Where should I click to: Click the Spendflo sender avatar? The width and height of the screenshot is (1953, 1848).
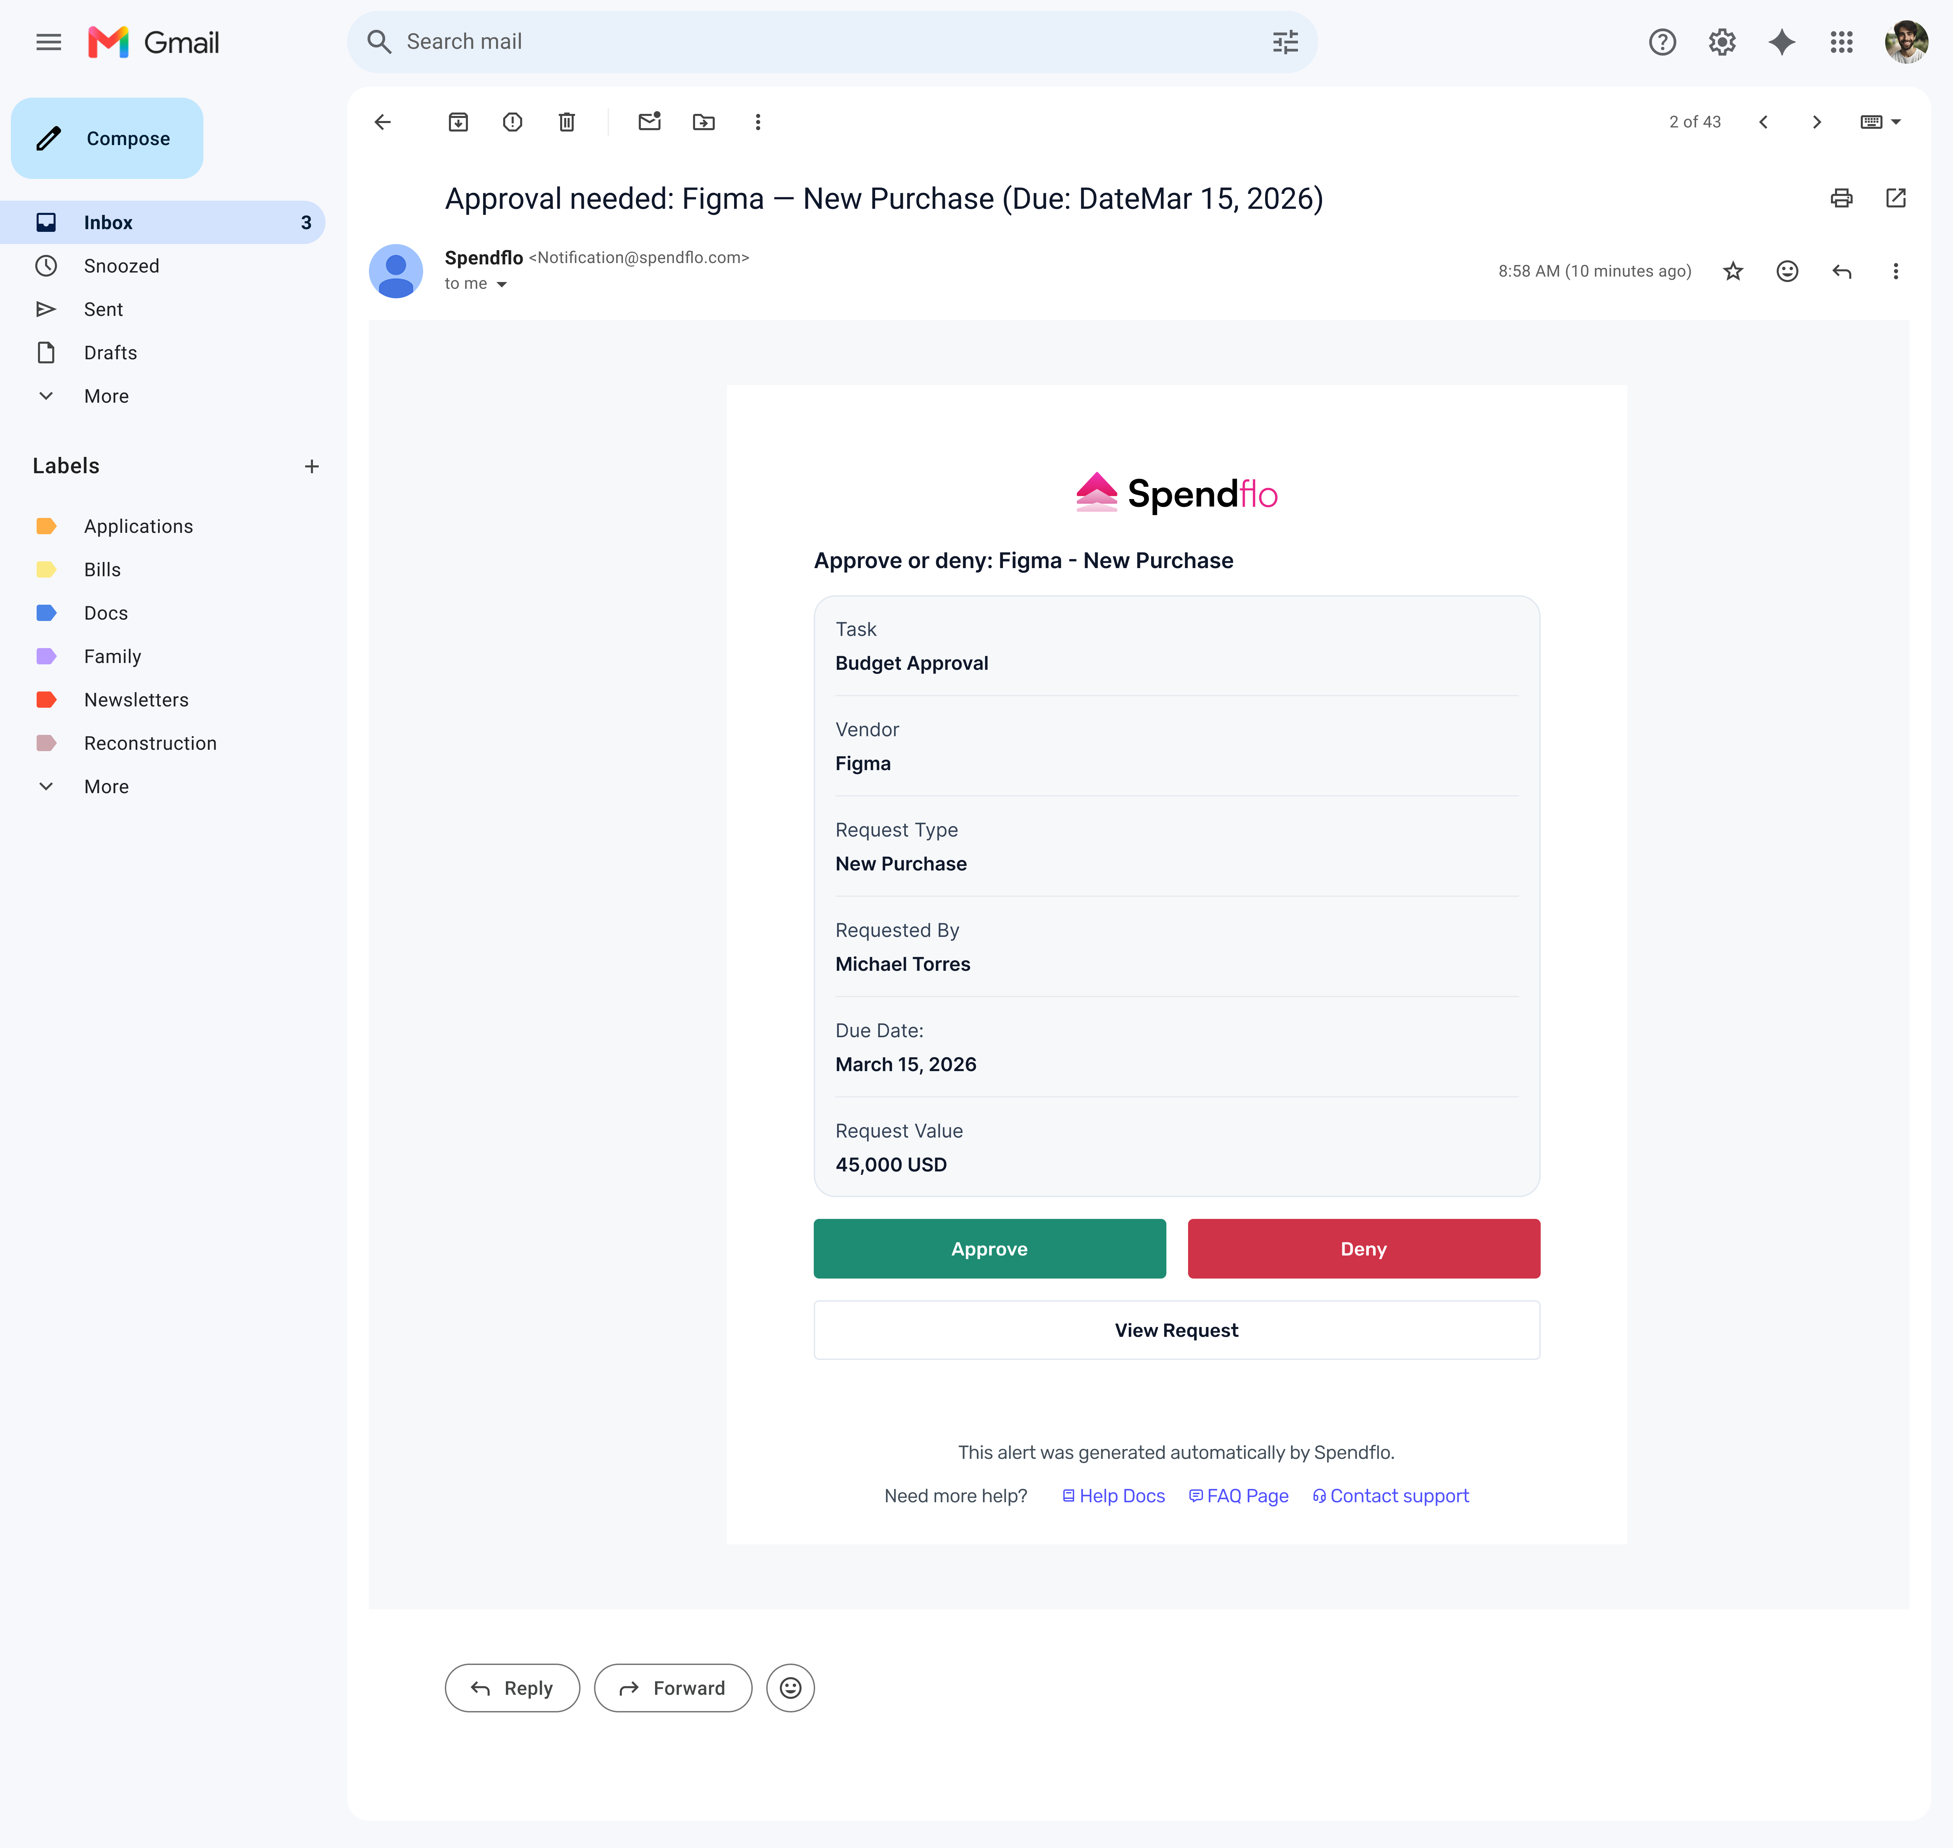(396, 271)
